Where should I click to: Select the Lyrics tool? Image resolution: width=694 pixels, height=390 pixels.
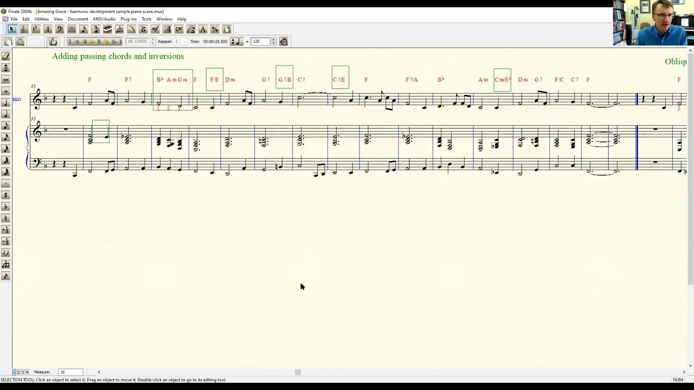click(x=191, y=29)
